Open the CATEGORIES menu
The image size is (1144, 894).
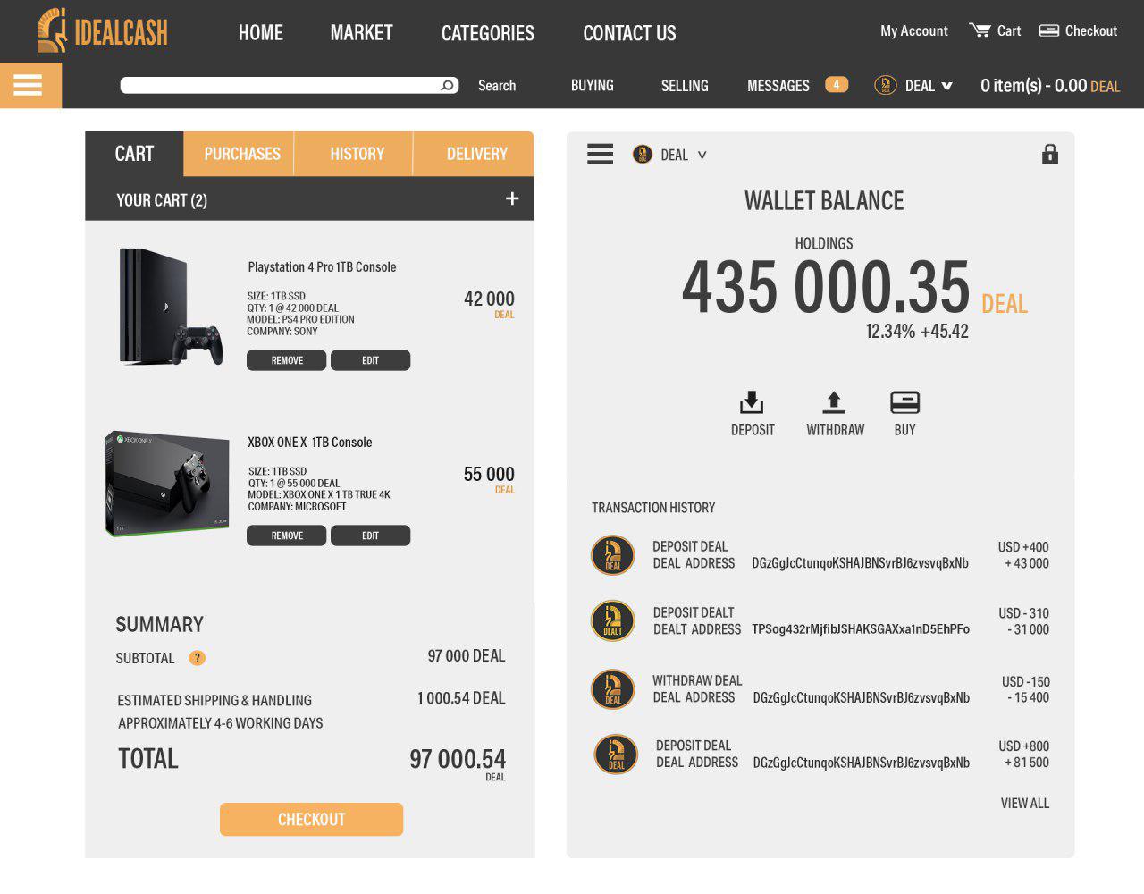coord(487,33)
